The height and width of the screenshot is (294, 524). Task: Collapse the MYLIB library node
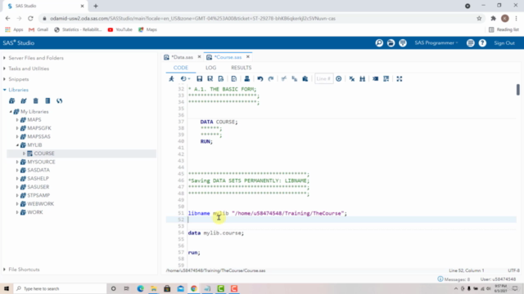coord(17,145)
